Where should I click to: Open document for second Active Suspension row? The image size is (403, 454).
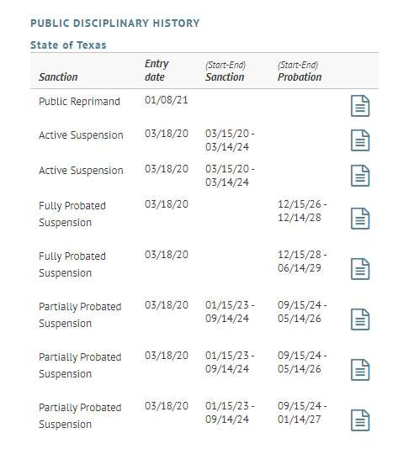[360, 176]
